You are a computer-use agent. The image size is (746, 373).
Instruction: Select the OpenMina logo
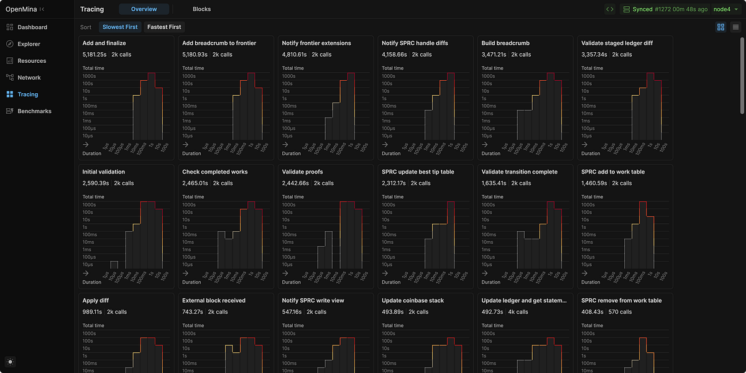(23, 9)
